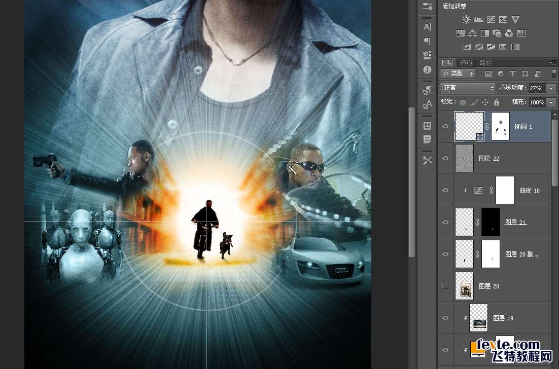Add a Levels adjustment layer

coord(478,20)
